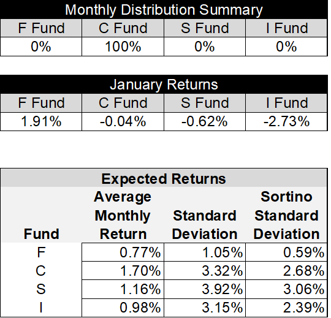Click the January Returns title bar
The image size is (331, 318).
point(164,85)
